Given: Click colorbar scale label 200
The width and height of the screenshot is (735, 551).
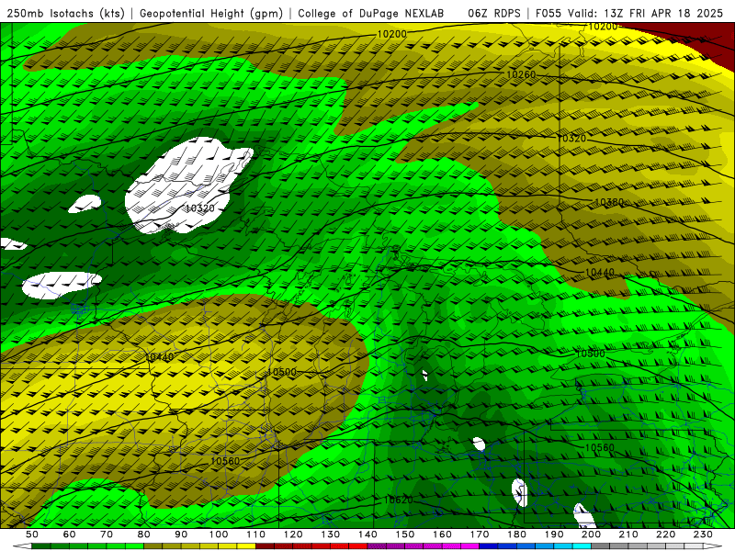Looking at the screenshot, I should pos(592,534).
